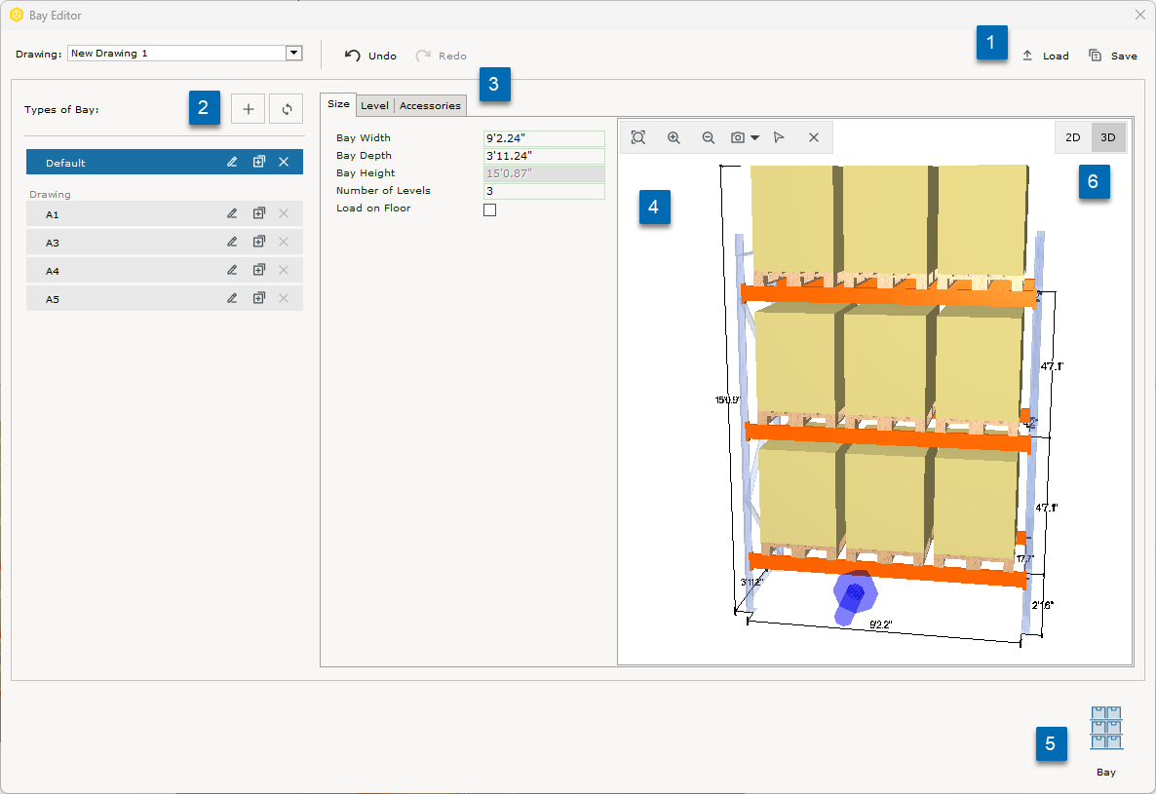Click the zoom out magnifier icon
Viewport: 1156px width, 794px height.
(x=709, y=137)
